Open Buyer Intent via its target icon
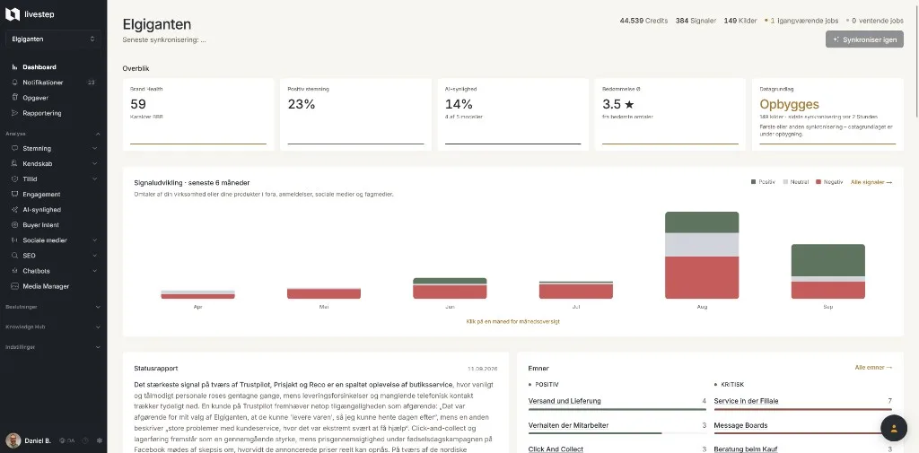 tap(14, 225)
